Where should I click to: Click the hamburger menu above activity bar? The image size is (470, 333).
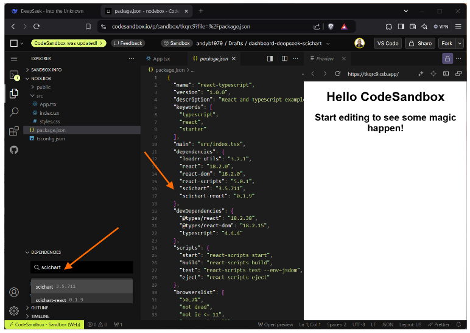(x=14, y=59)
